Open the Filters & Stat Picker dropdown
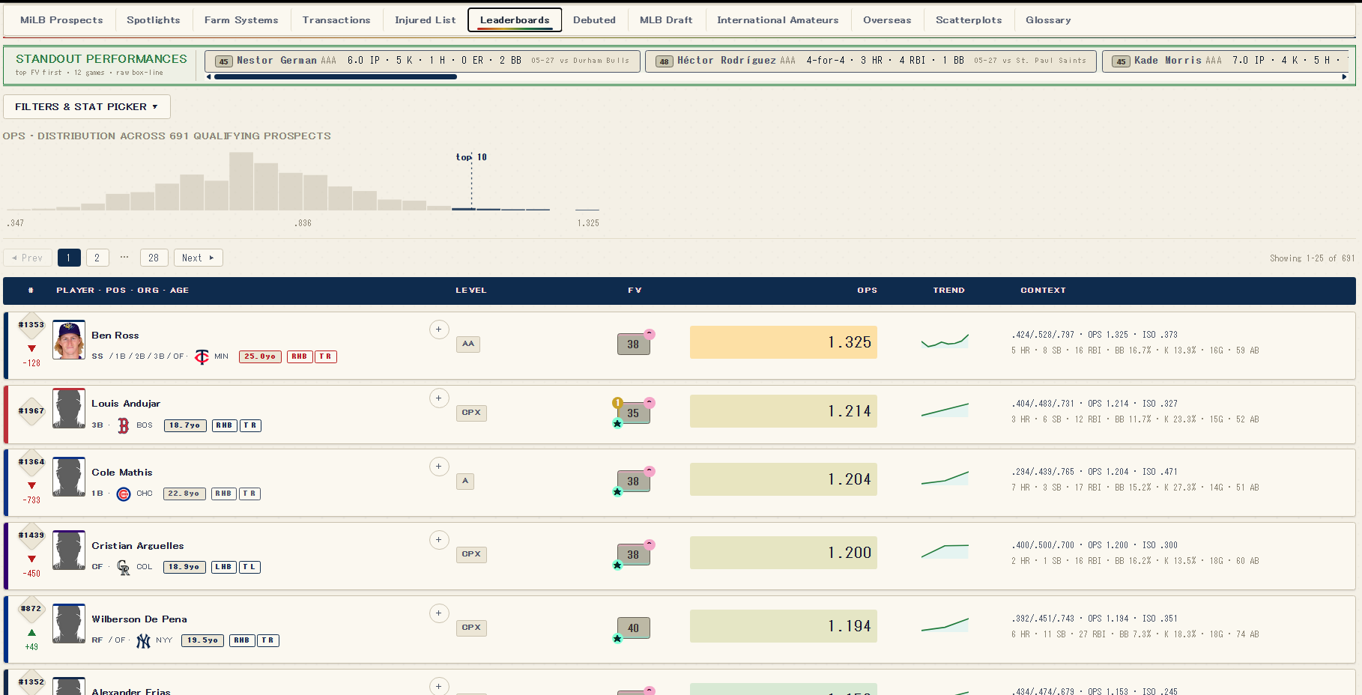1362x695 pixels. 87,106
